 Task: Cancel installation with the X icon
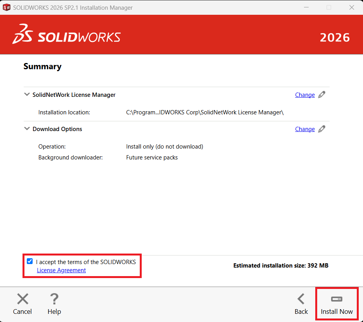(x=23, y=299)
